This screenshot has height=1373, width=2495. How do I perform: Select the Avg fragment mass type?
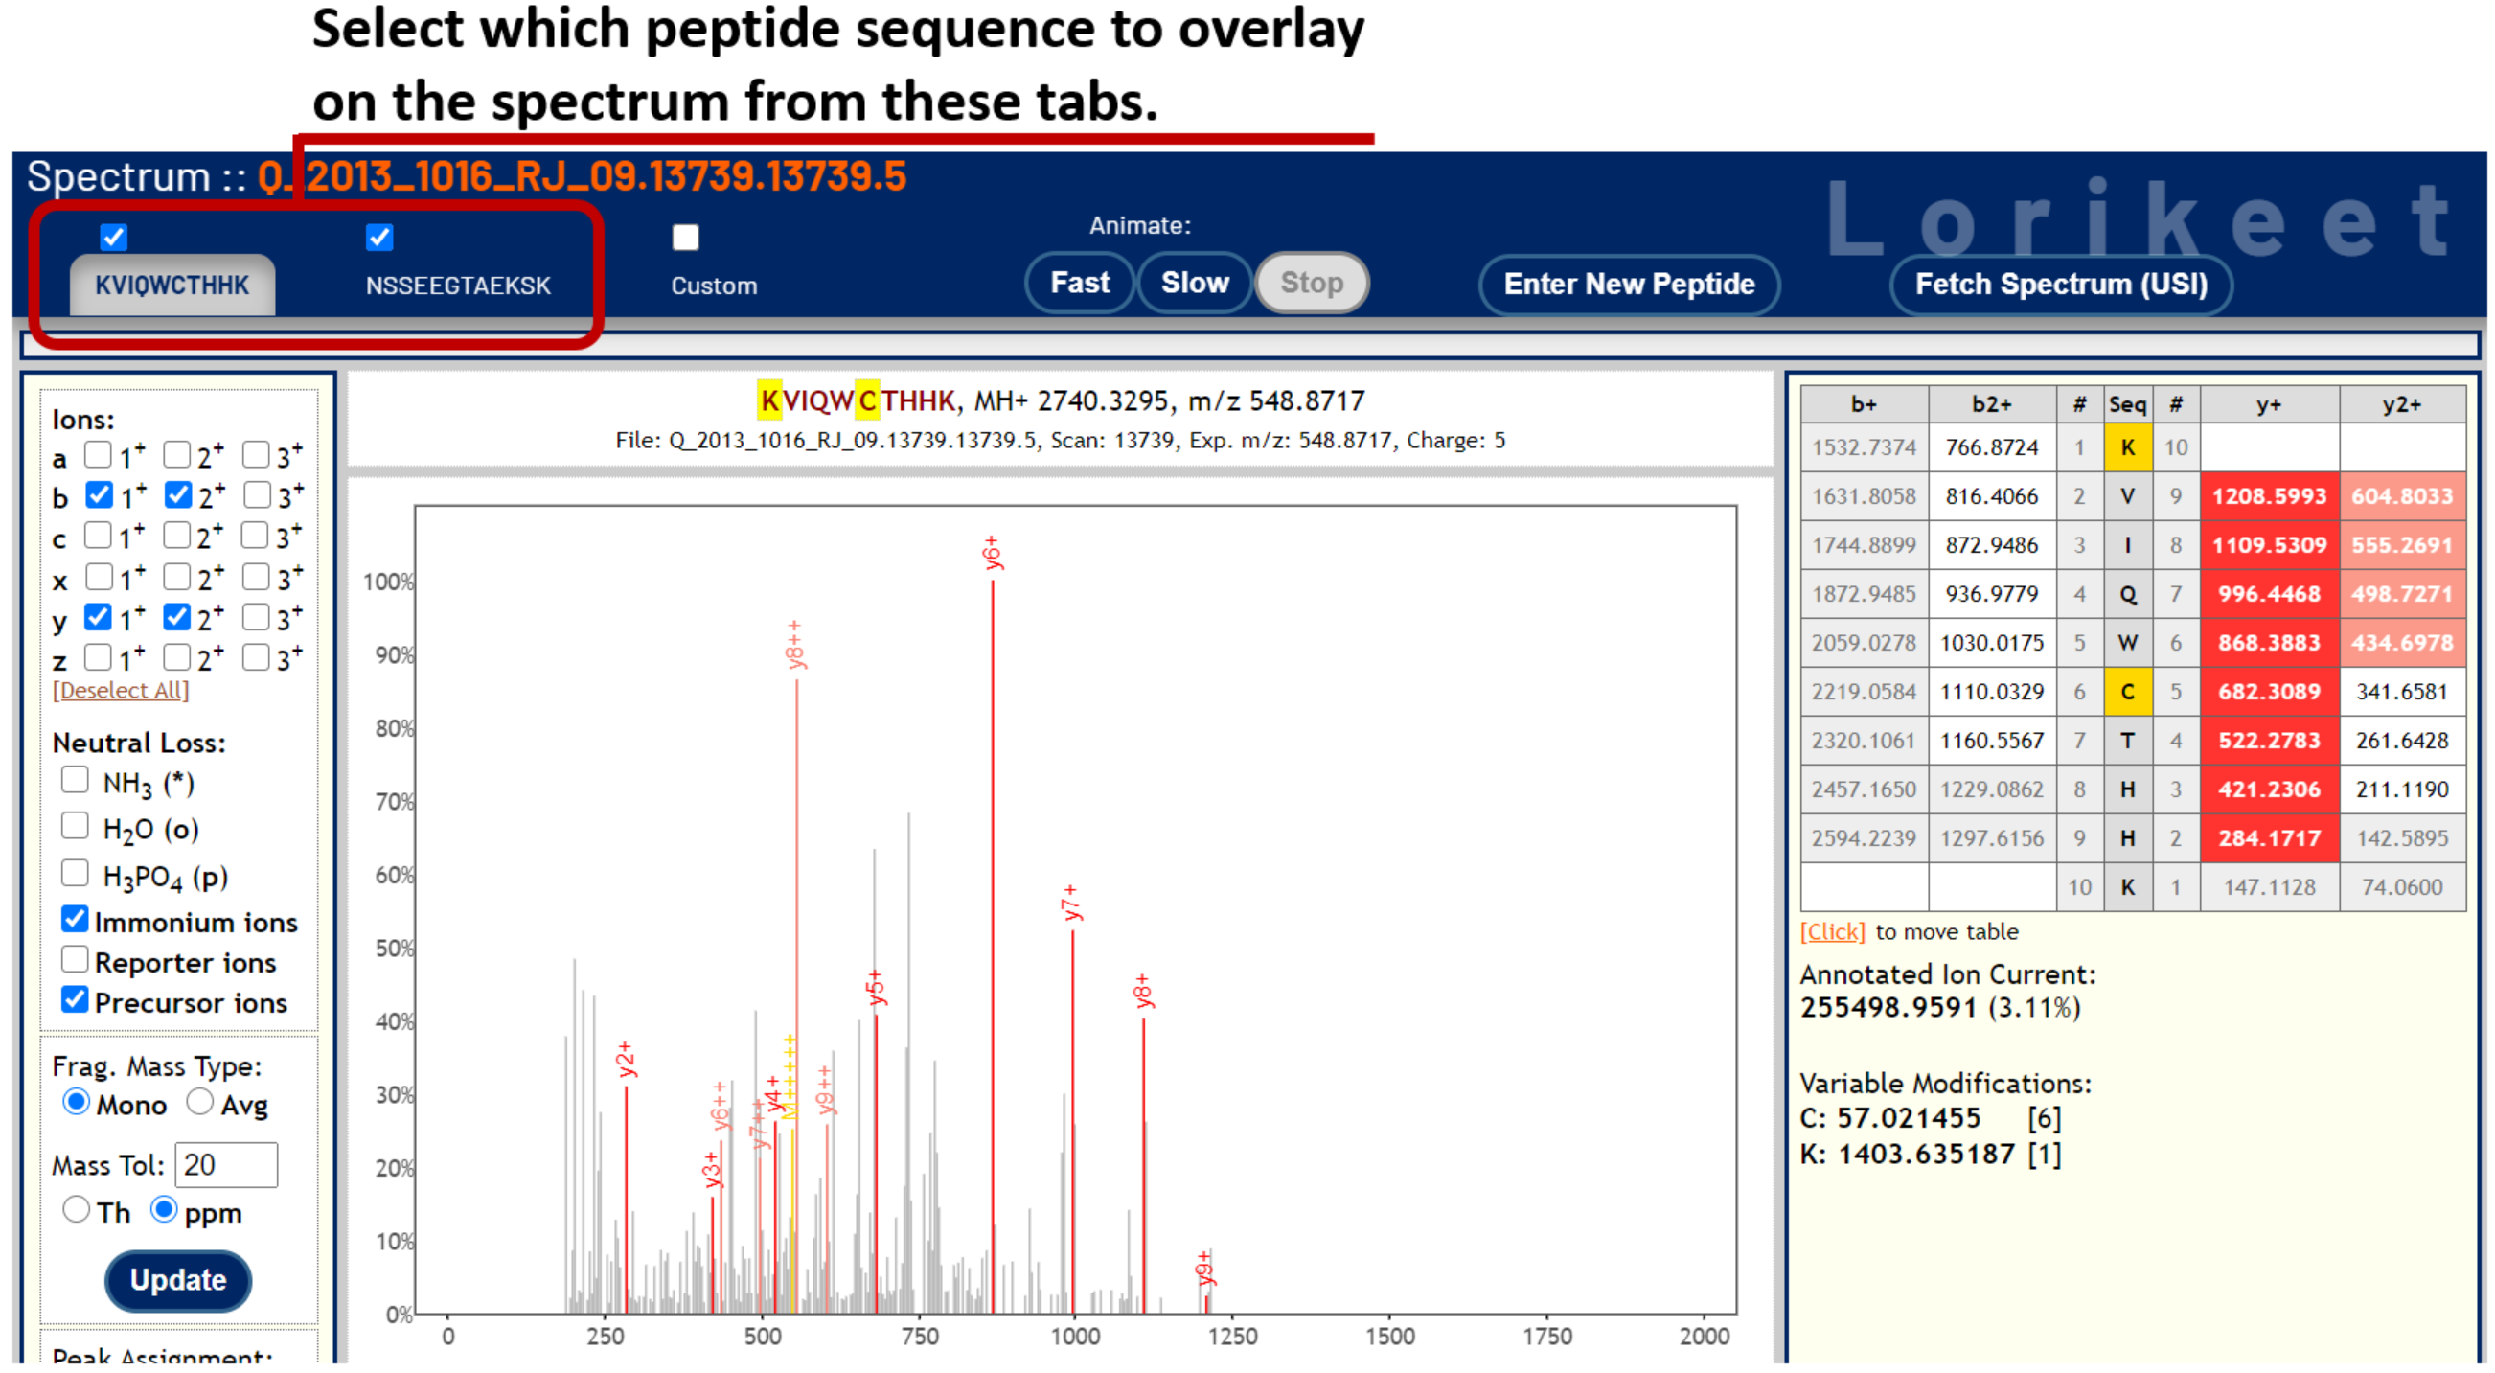[199, 1103]
